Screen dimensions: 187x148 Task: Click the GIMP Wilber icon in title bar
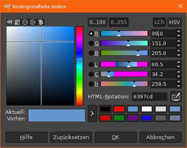pyautogui.click(x=7, y=6)
